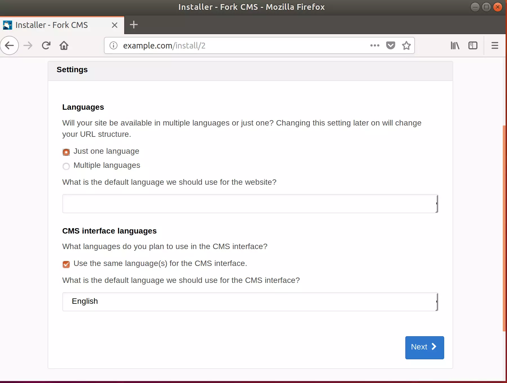Viewport: 507px width, 383px height.
Task: Open page actions three-dot menu
Action: tap(375, 45)
